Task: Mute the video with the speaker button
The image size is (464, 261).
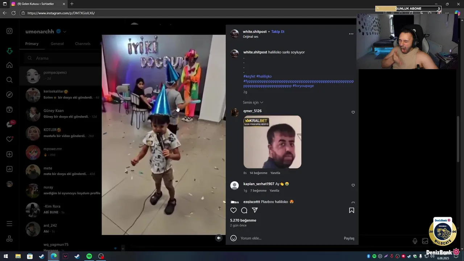Action: pos(219,238)
